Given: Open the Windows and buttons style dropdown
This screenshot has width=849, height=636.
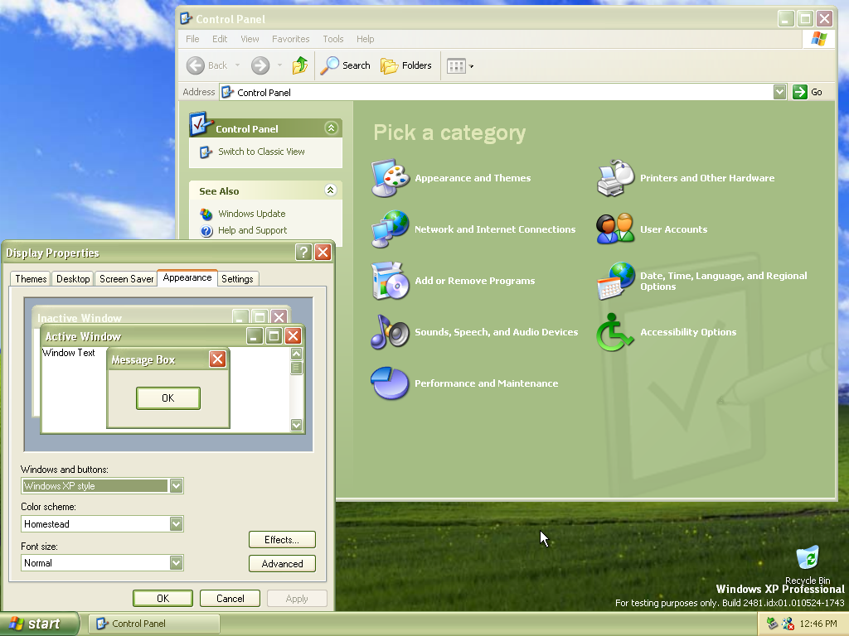Looking at the screenshot, I should point(176,485).
